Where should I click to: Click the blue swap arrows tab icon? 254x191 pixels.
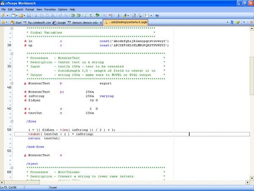(x=232, y=22)
